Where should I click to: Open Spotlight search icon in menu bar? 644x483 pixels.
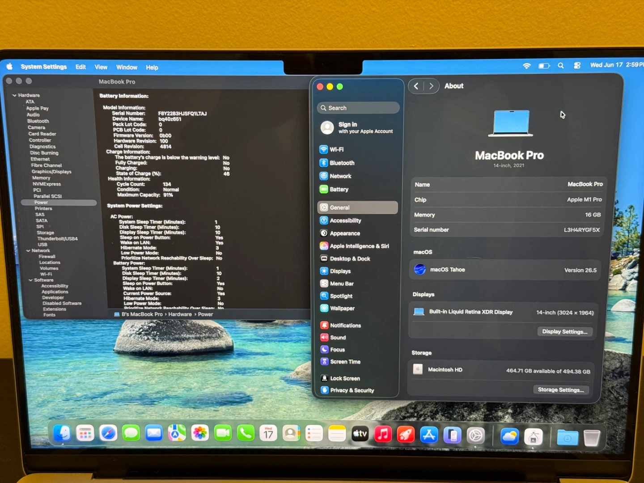click(x=561, y=66)
